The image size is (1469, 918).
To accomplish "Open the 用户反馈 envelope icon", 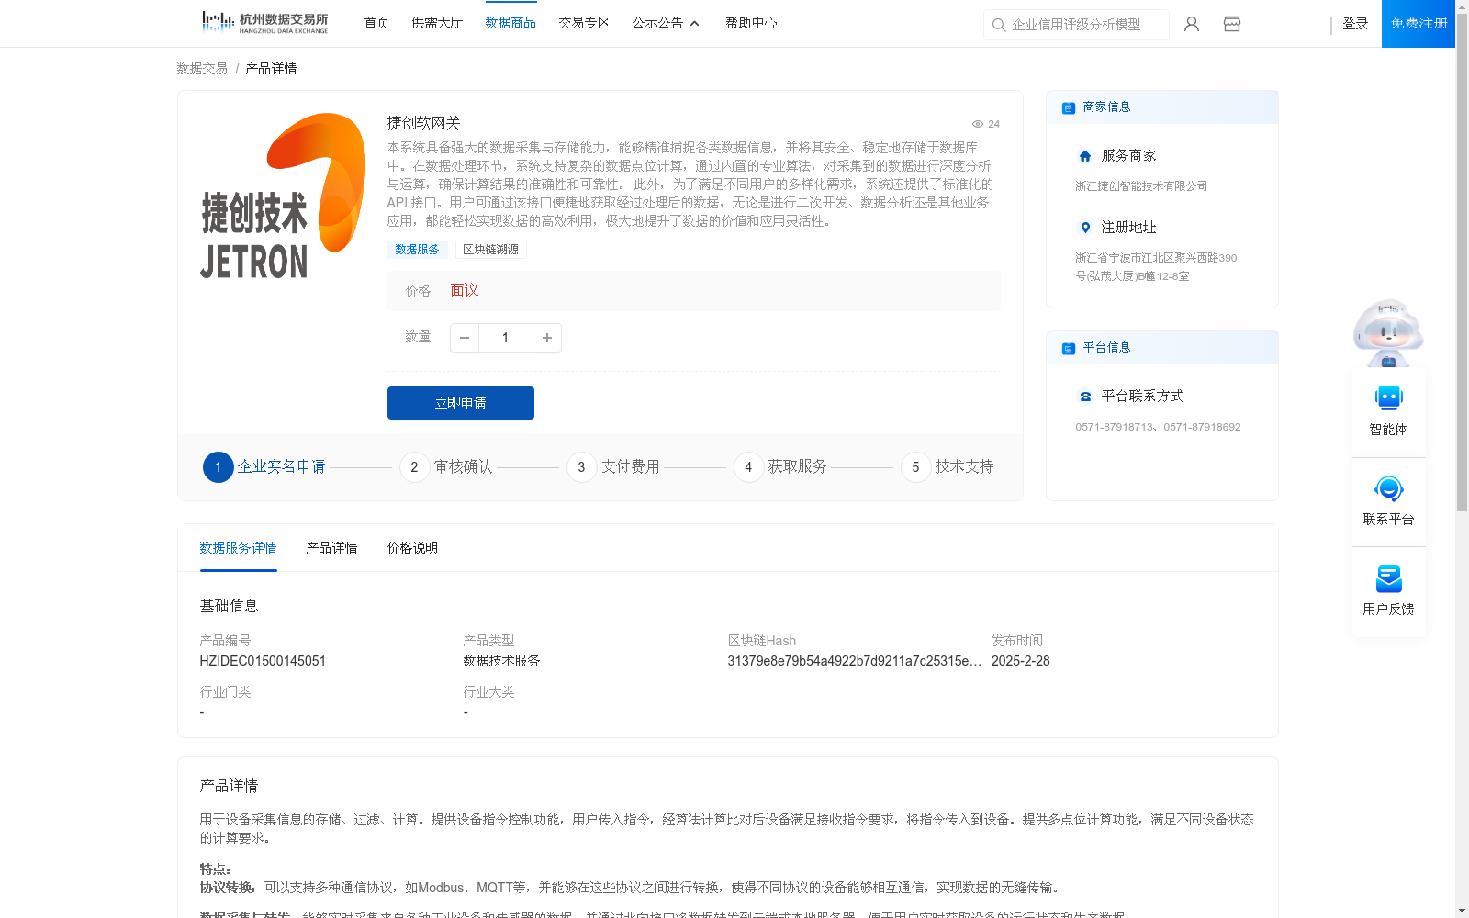I will (x=1388, y=578).
